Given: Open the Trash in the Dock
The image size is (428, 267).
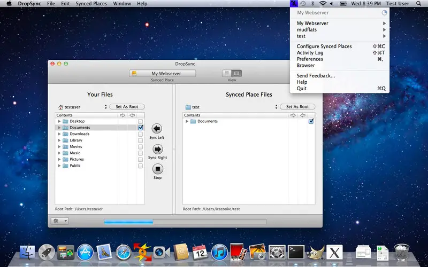Looking at the screenshot, I should [402, 252].
